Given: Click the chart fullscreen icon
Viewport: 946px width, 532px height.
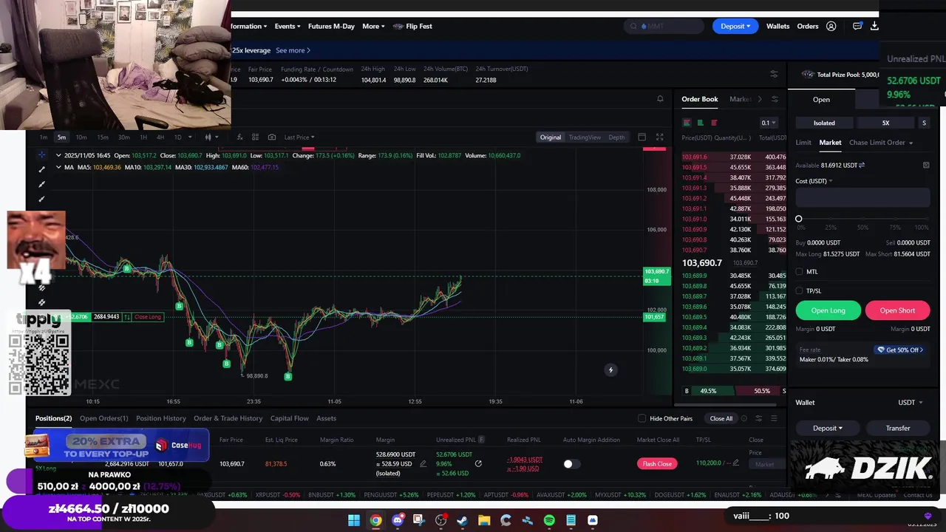Looking at the screenshot, I should (659, 137).
